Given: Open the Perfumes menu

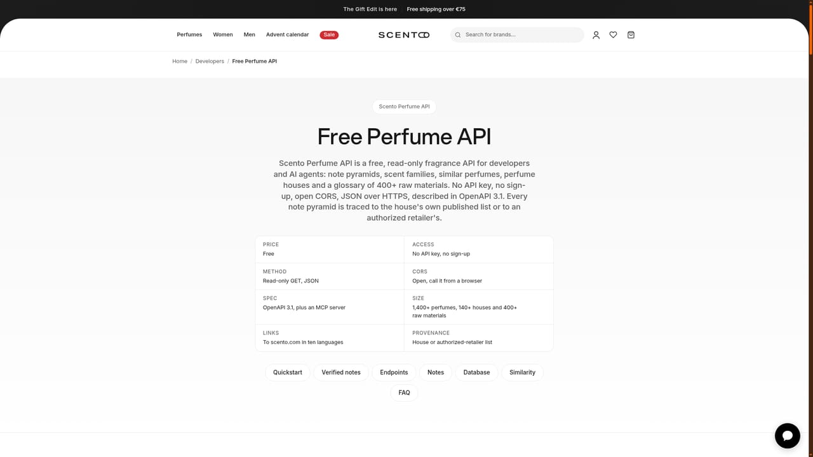Looking at the screenshot, I should [189, 35].
